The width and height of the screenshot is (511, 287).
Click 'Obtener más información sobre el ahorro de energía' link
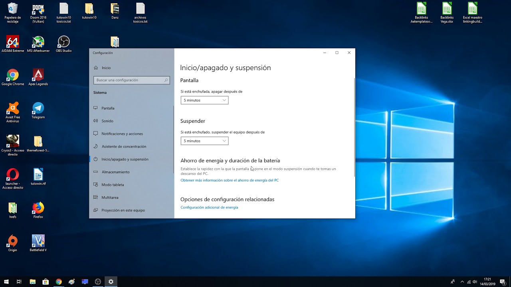coord(230,181)
